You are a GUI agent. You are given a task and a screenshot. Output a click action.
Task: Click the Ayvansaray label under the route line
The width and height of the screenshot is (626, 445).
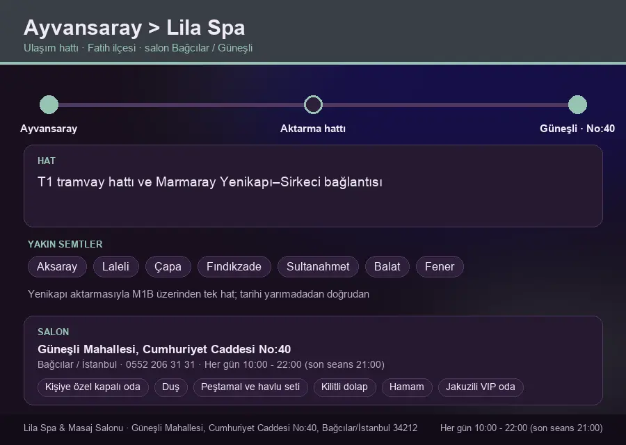point(49,129)
